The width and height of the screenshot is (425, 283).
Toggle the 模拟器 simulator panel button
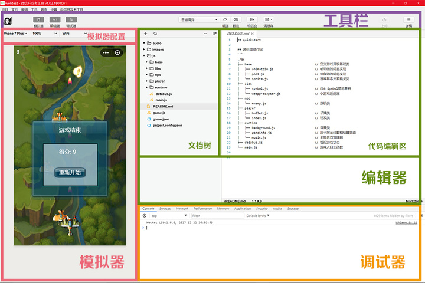point(38,19)
